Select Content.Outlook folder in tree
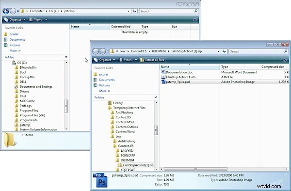291x191 pixels. click(127, 127)
